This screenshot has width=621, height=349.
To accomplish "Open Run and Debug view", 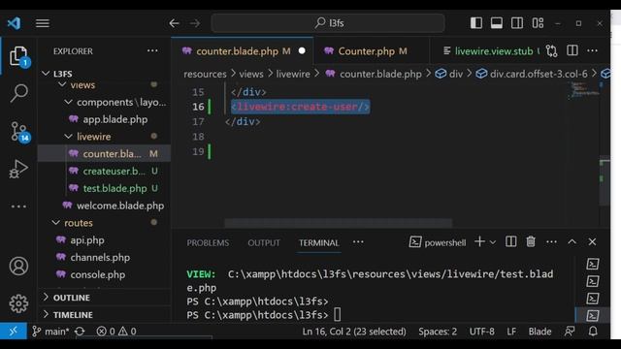I will click(18, 169).
